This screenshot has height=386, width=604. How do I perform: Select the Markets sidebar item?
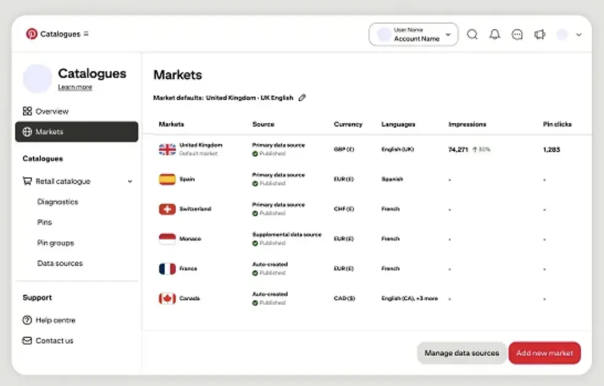(x=77, y=132)
